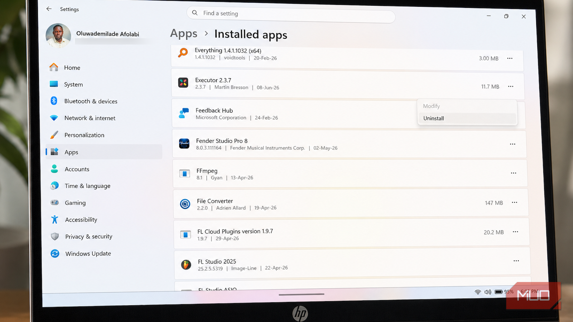The width and height of the screenshot is (573, 322).
Task: Click the Apps breadcrumb link
Action: point(184,33)
